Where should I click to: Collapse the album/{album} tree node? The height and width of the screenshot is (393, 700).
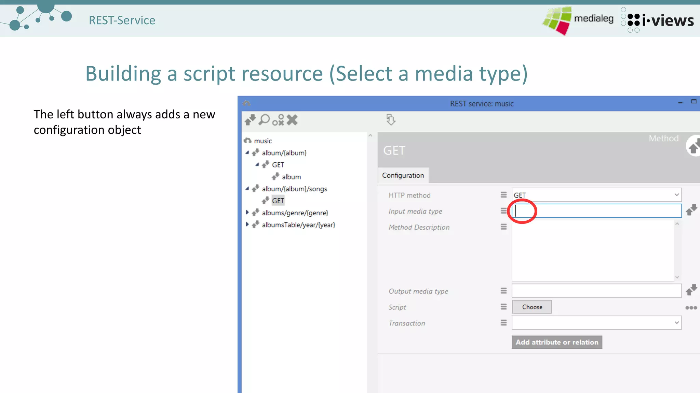point(247,152)
